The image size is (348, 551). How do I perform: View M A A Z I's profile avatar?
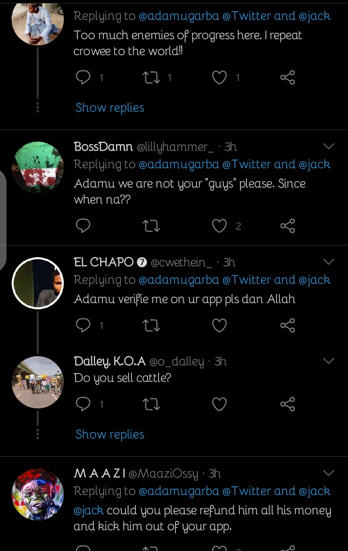(x=38, y=494)
